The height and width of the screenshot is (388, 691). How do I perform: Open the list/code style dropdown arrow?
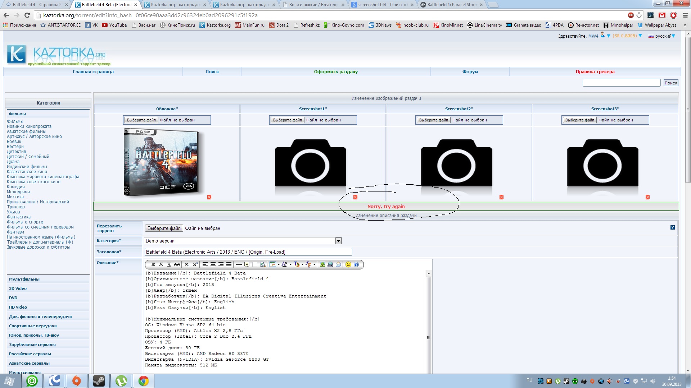(279, 264)
